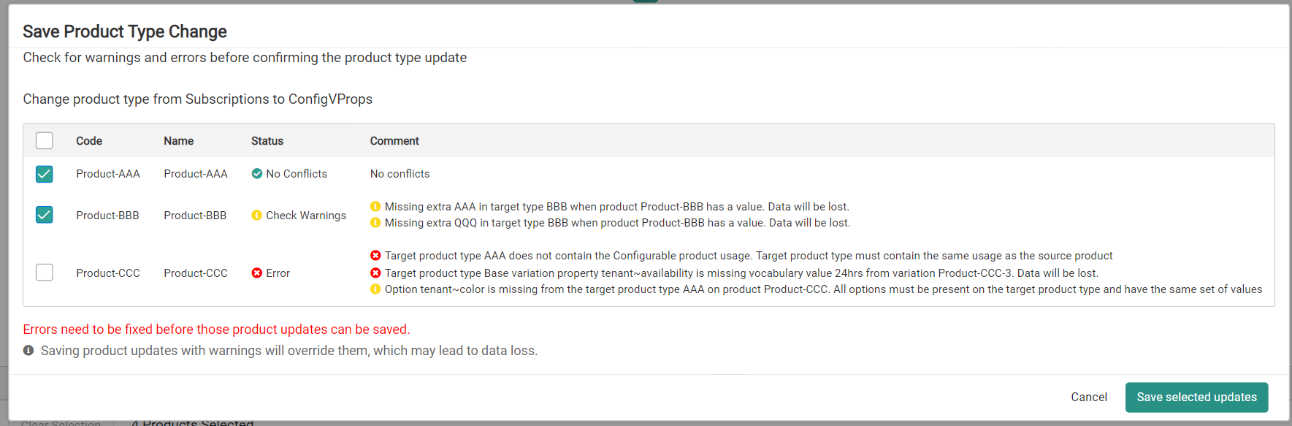This screenshot has width=1292, height=426.
Task: Click the red errors warning message text
Action: point(216,330)
